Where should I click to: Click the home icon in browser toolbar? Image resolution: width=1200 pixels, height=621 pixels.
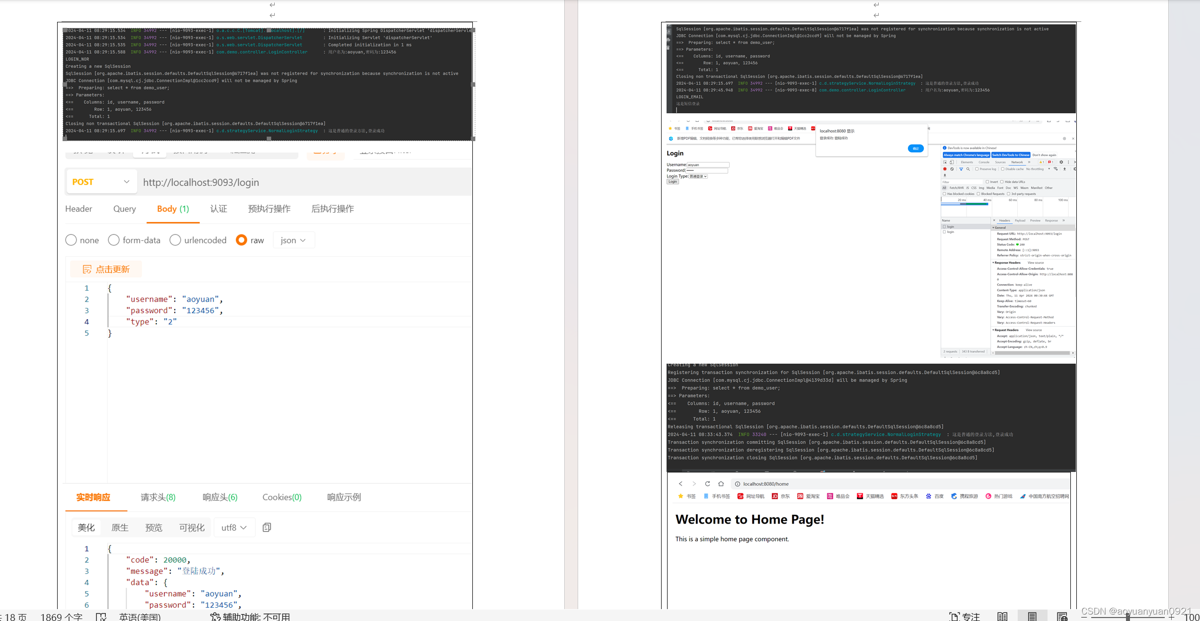click(x=721, y=484)
